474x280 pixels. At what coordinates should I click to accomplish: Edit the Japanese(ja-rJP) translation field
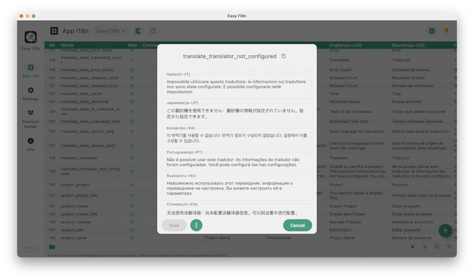click(236, 114)
